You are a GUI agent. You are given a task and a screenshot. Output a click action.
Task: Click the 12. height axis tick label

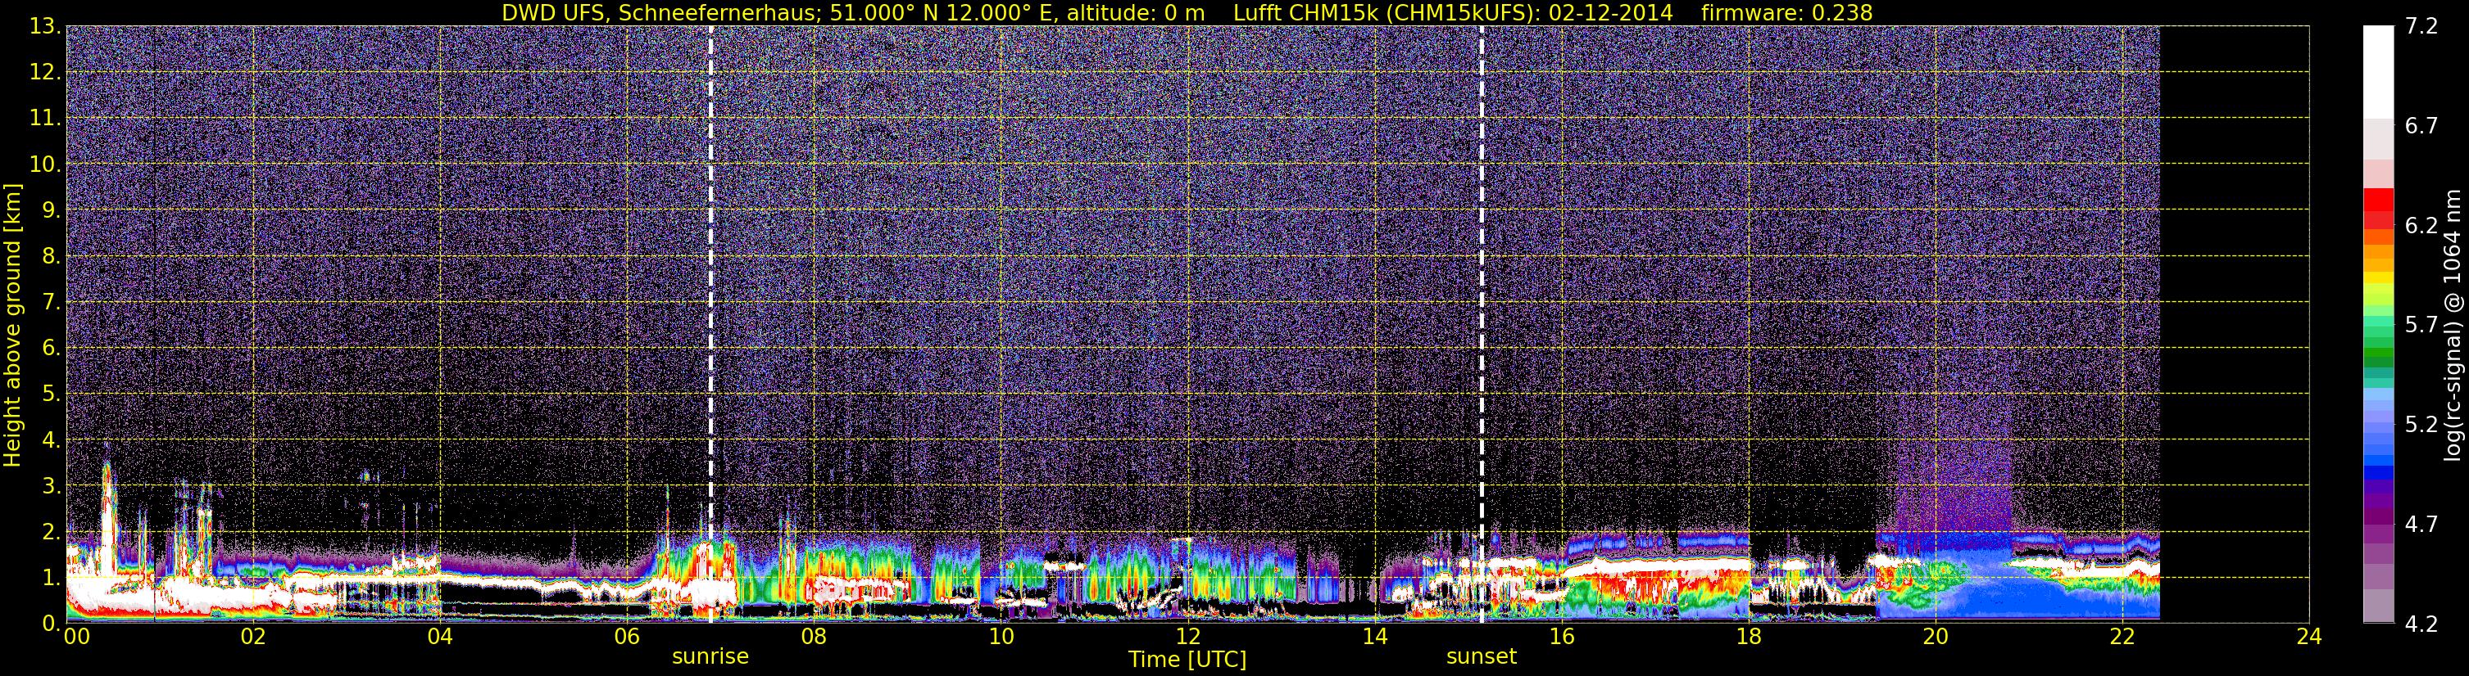[45, 72]
